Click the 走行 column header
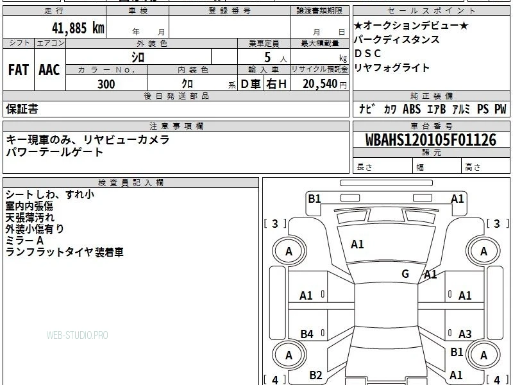 click(x=55, y=10)
